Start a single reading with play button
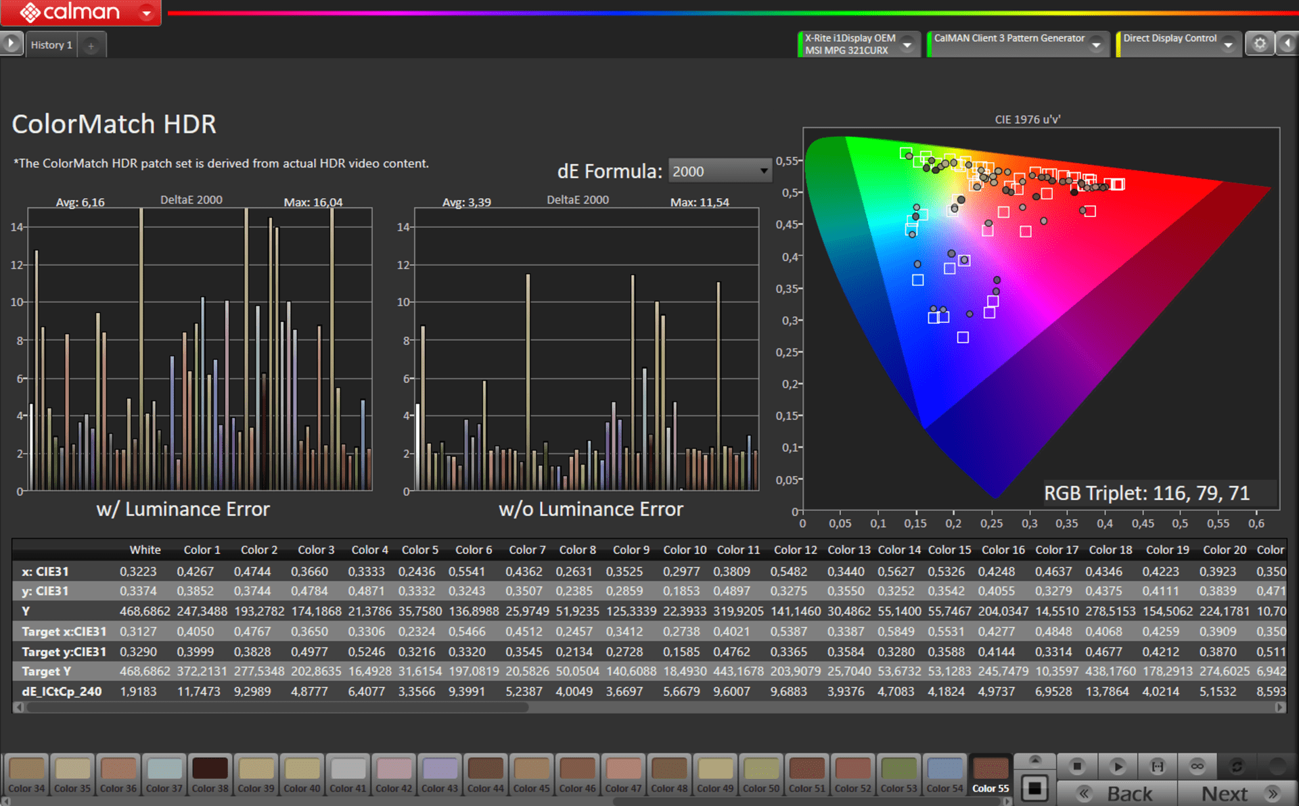The width and height of the screenshot is (1299, 806). click(1118, 766)
